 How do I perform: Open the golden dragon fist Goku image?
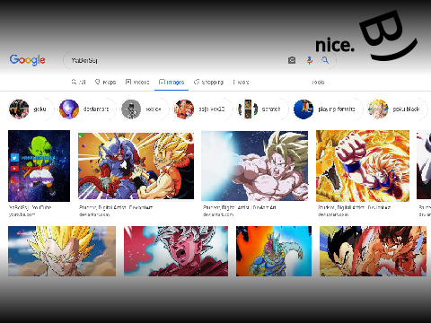point(363,166)
